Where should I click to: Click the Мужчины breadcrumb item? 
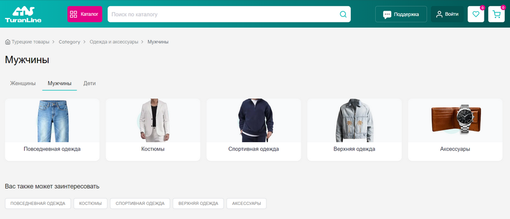(158, 42)
